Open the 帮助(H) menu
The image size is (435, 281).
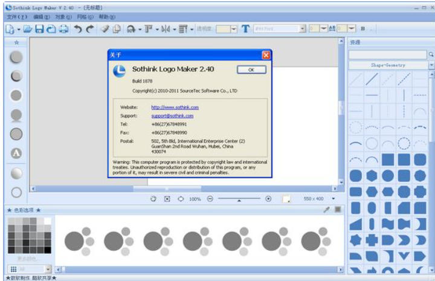pyautogui.click(x=107, y=17)
